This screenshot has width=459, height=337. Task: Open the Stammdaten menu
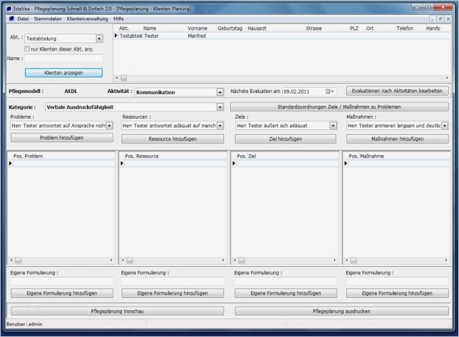[47, 19]
